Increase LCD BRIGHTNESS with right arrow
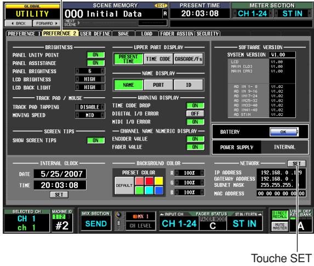 tap(102, 79)
